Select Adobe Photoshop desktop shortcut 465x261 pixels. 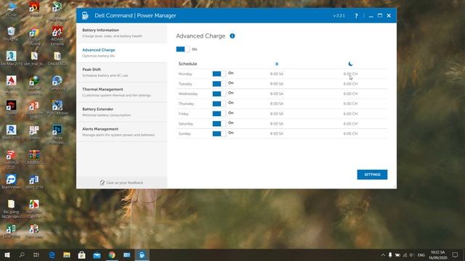[x=57, y=134]
